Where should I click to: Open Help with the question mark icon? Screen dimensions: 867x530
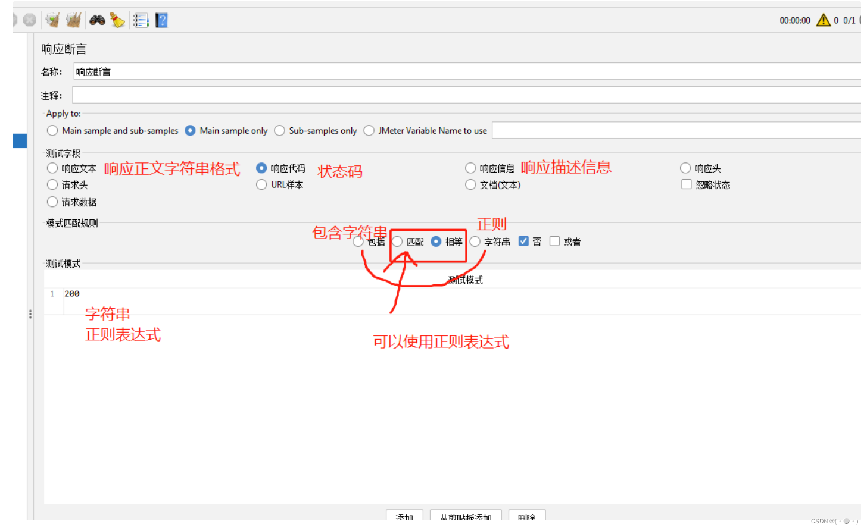click(161, 20)
